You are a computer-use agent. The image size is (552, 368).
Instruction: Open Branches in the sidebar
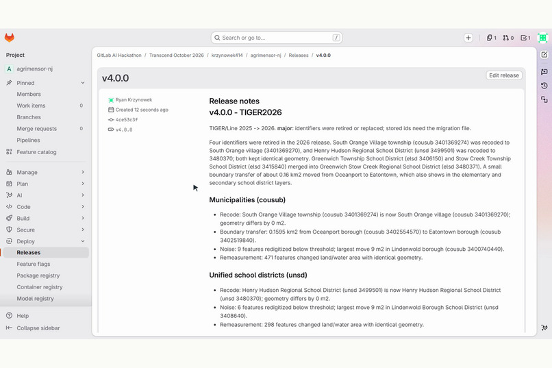tap(46, 117)
